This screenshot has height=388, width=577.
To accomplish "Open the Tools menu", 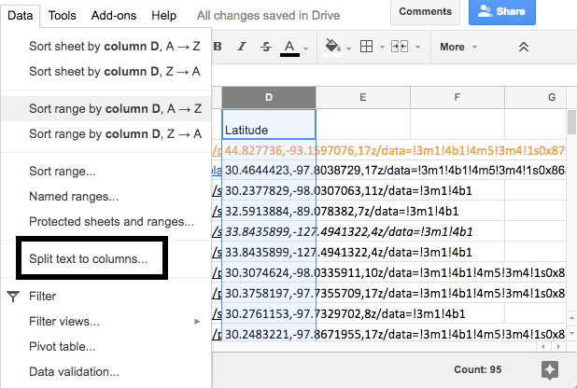I will [63, 16].
